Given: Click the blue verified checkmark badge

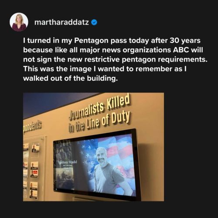Looking at the screenshot, I should [x=94, y=22].
